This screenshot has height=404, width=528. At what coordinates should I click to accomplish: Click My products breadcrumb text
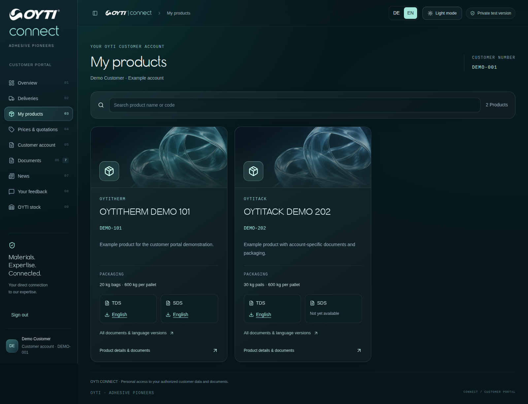(179, 13)
